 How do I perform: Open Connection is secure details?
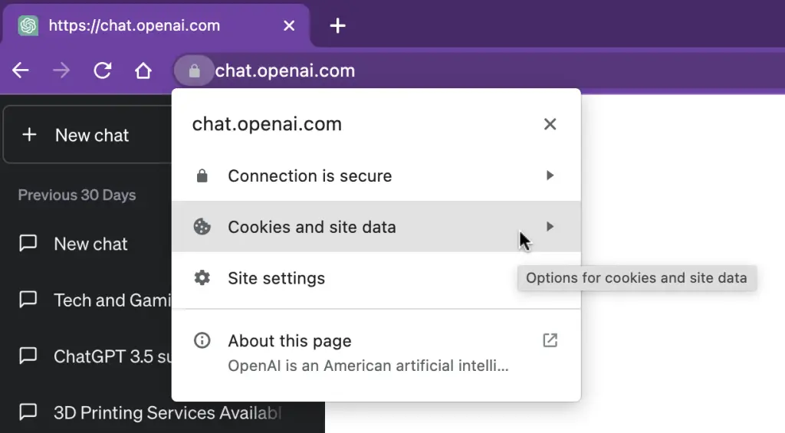pyautogui.click(x=376, y=175)
